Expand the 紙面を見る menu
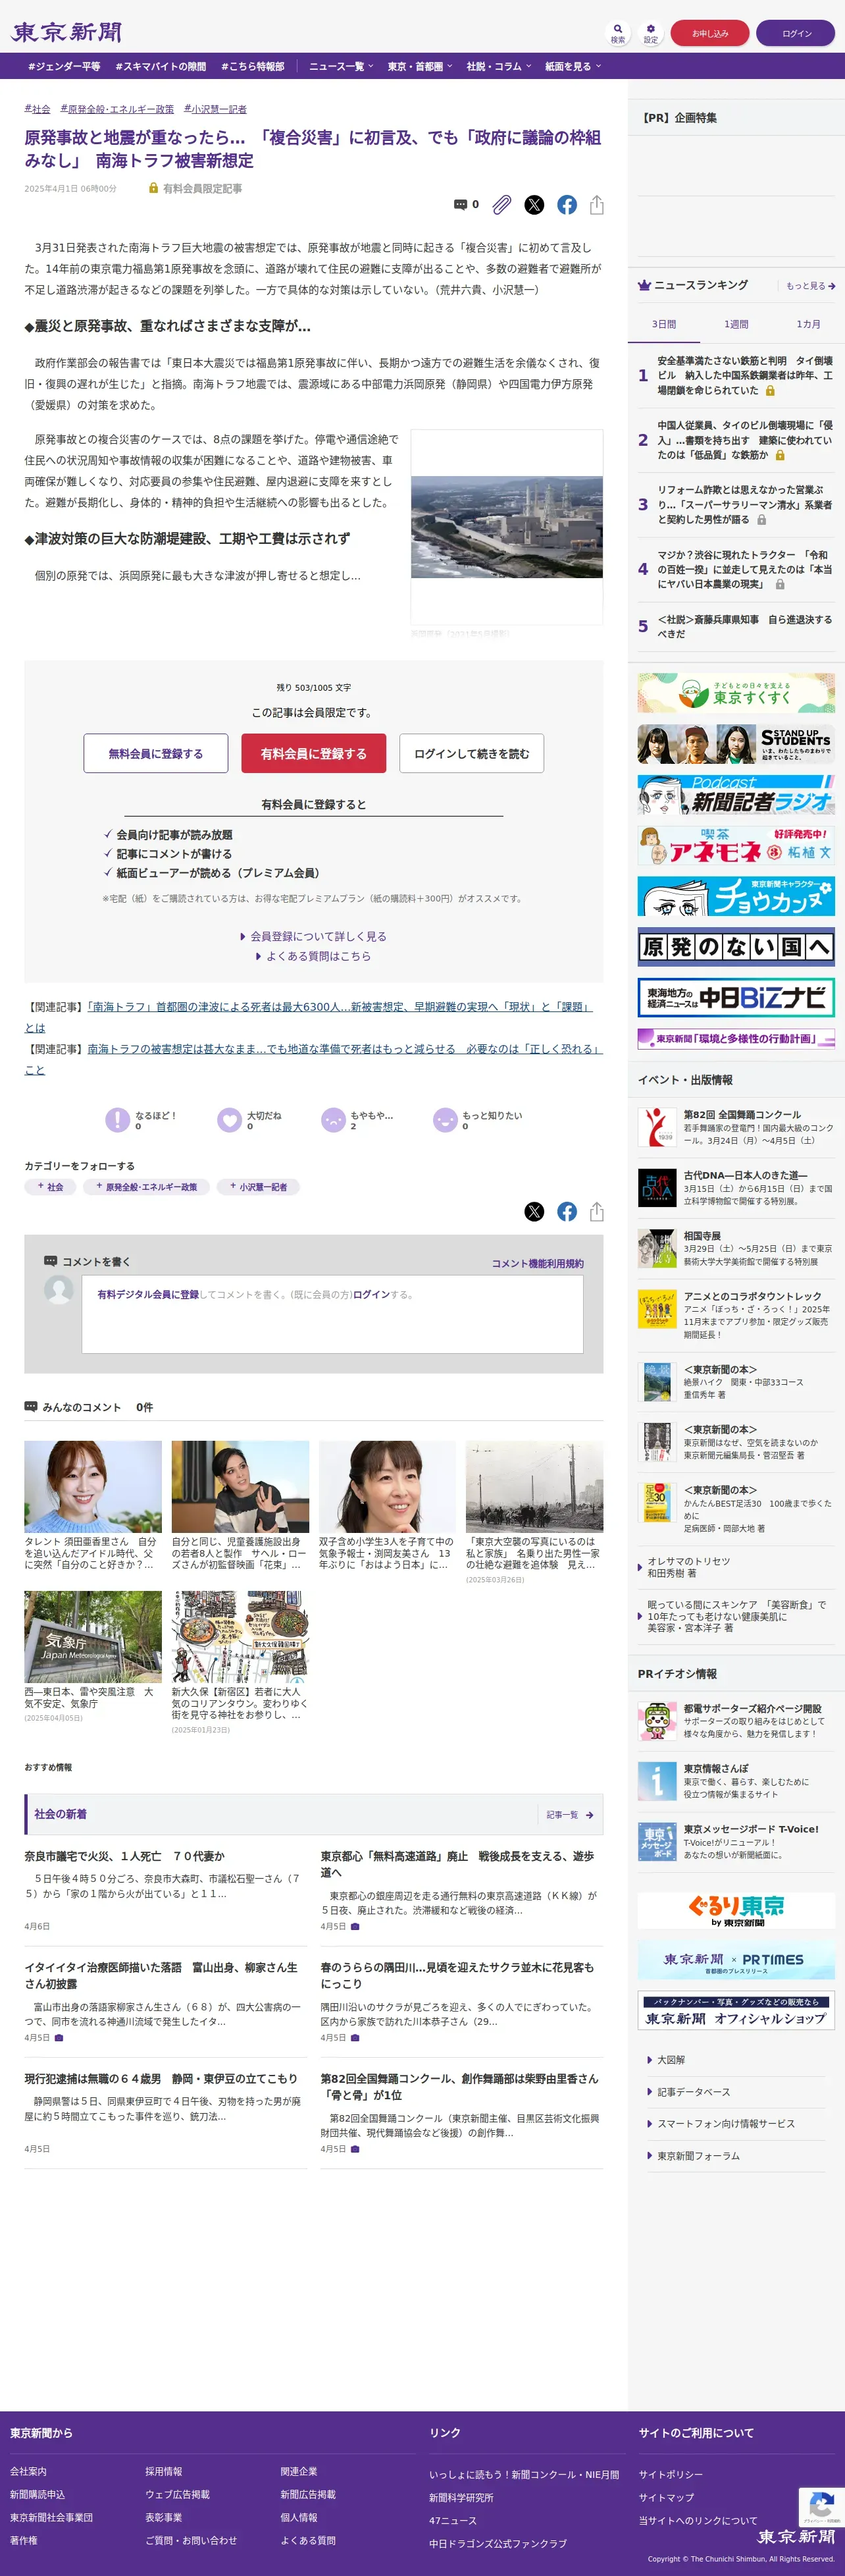 coord(573,66)
